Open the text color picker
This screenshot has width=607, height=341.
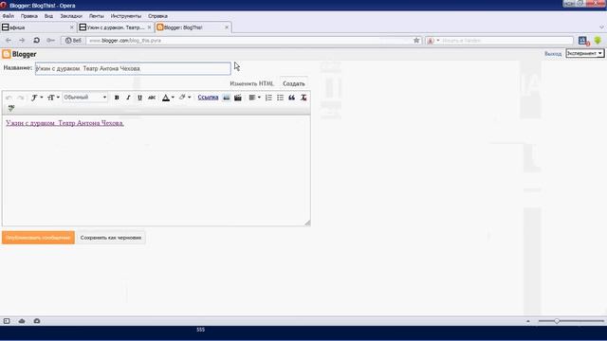pyautogui.click(x=168, y=98)
